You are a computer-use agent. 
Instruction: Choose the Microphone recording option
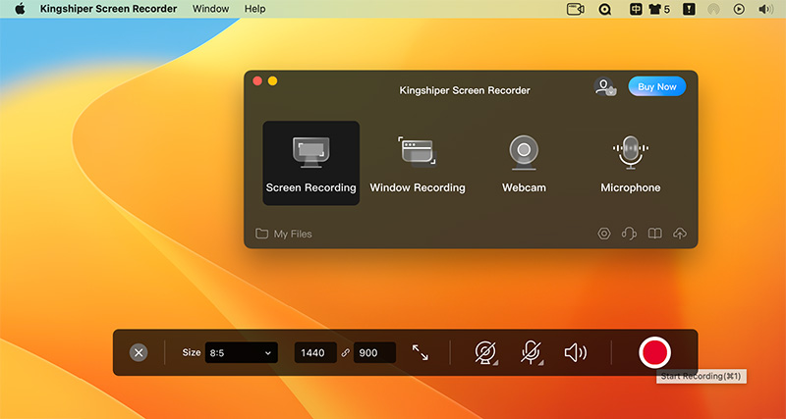pos(630,163)
